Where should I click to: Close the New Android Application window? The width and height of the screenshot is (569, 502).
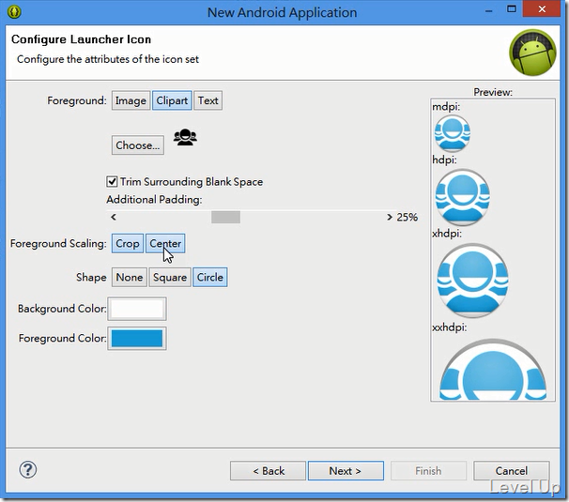[x=542, y=9]
